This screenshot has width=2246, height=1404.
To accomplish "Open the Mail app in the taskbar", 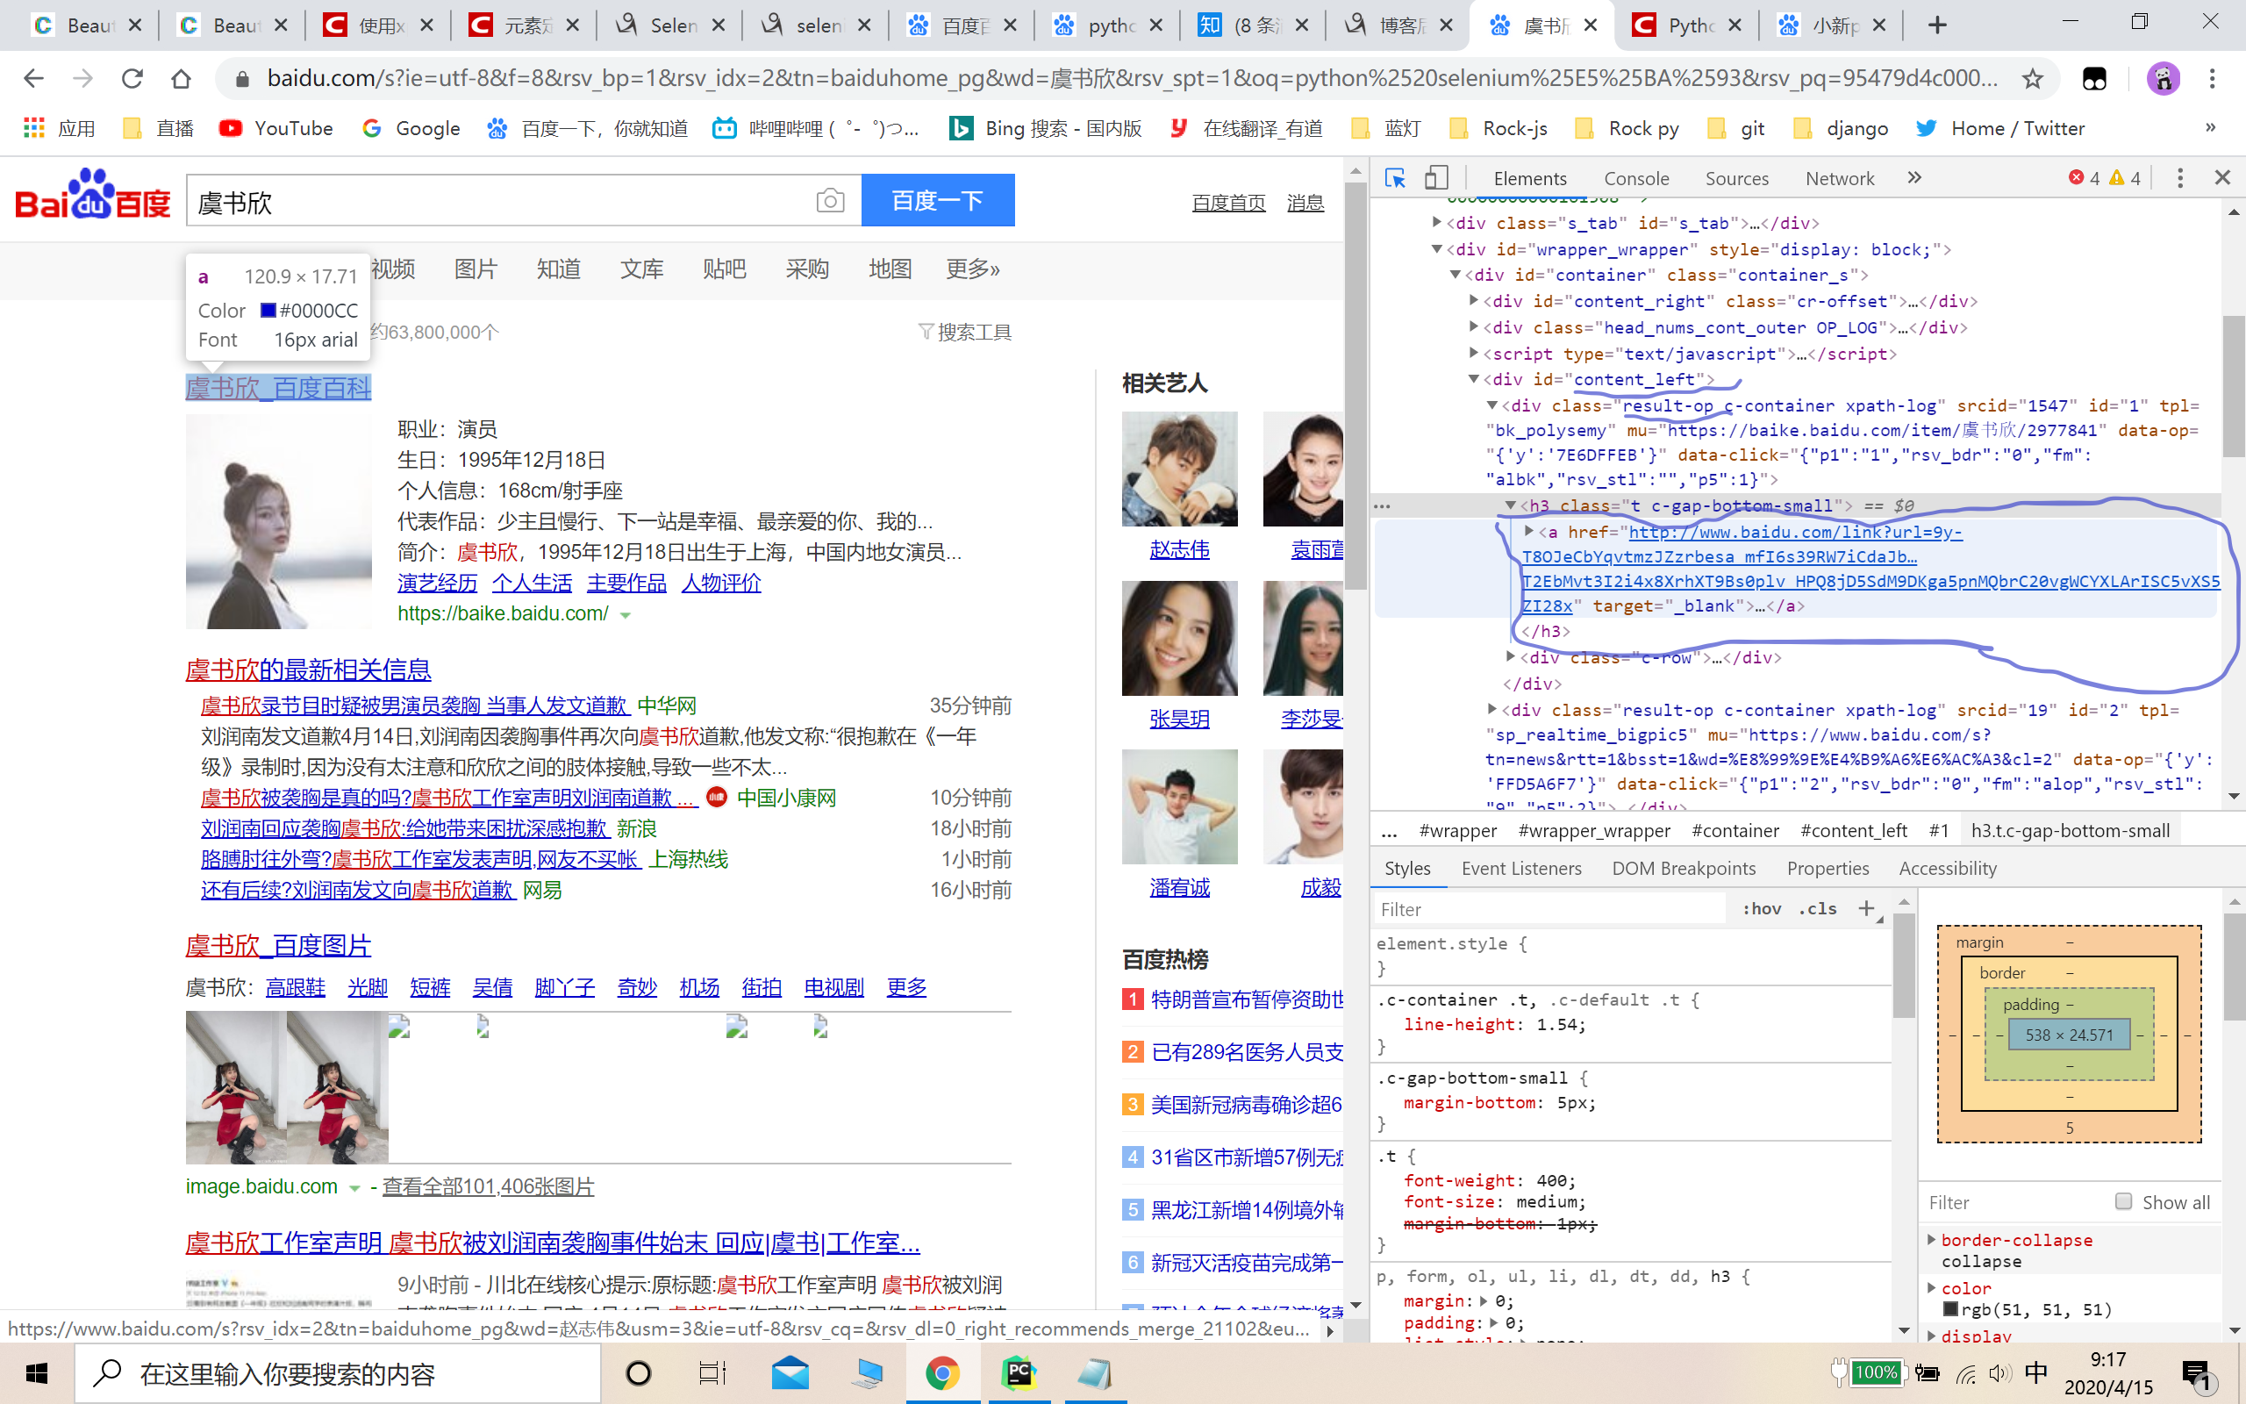I will point(790,1372).
